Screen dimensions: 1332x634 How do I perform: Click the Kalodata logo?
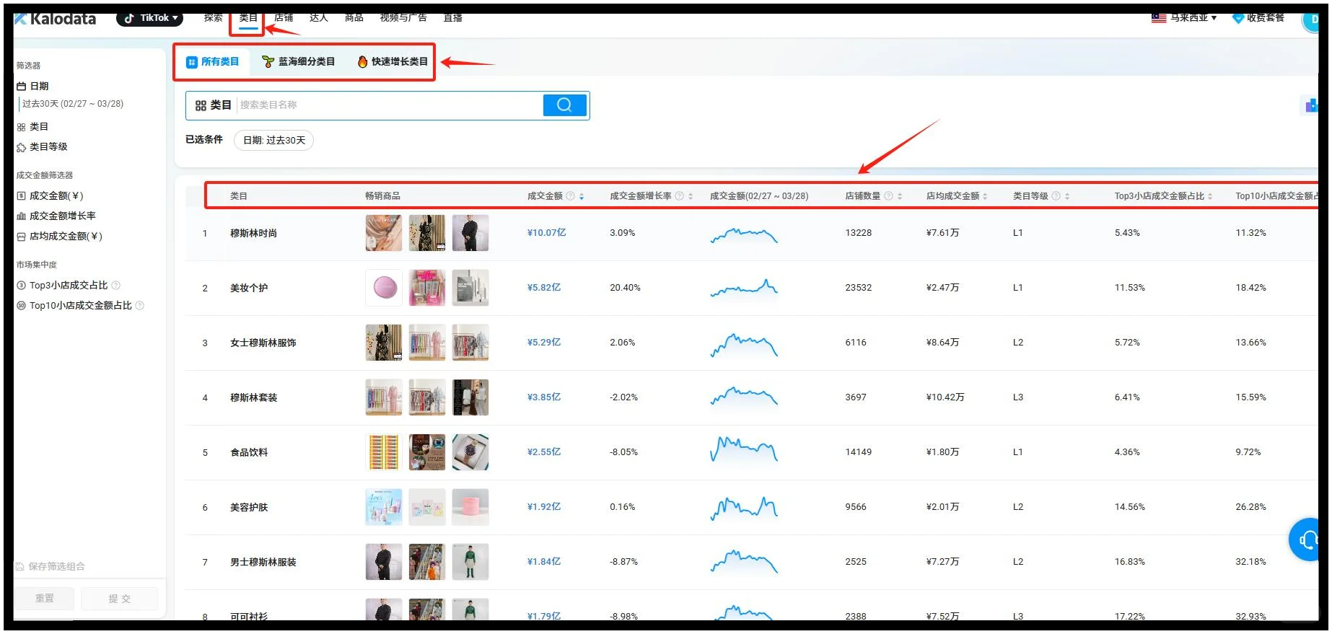pos(55,19)
